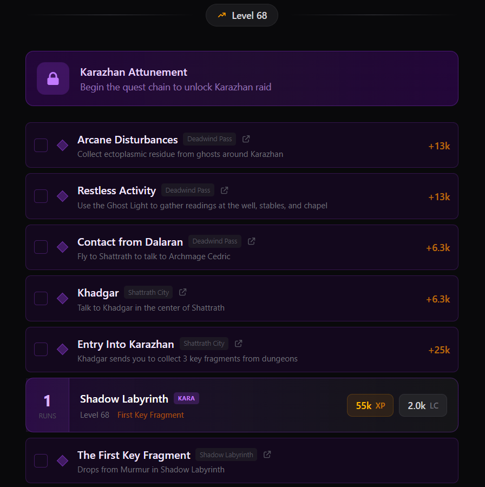Click the Shattrath City tag beside Khadgar
The height and width of the screenshot is (487, 485).
tap(148, 292)
